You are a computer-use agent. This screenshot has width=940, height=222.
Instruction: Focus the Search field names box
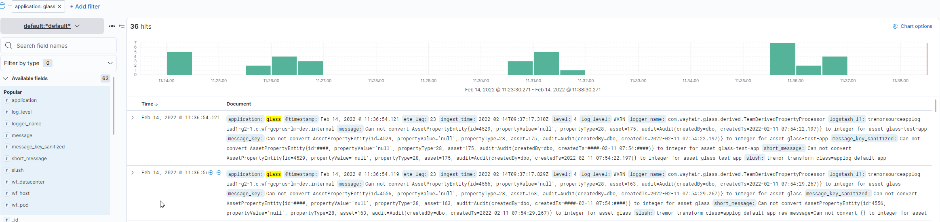pyautogui.click(x=59, y=46)
